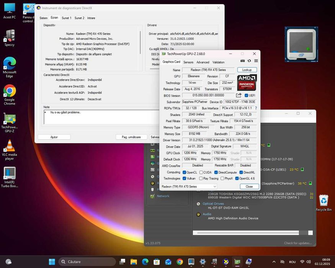This screenshot has width=335, height=268.
Task: Click the green indicator beside 23 °C in Speccy
Action: tap(302, 169)
